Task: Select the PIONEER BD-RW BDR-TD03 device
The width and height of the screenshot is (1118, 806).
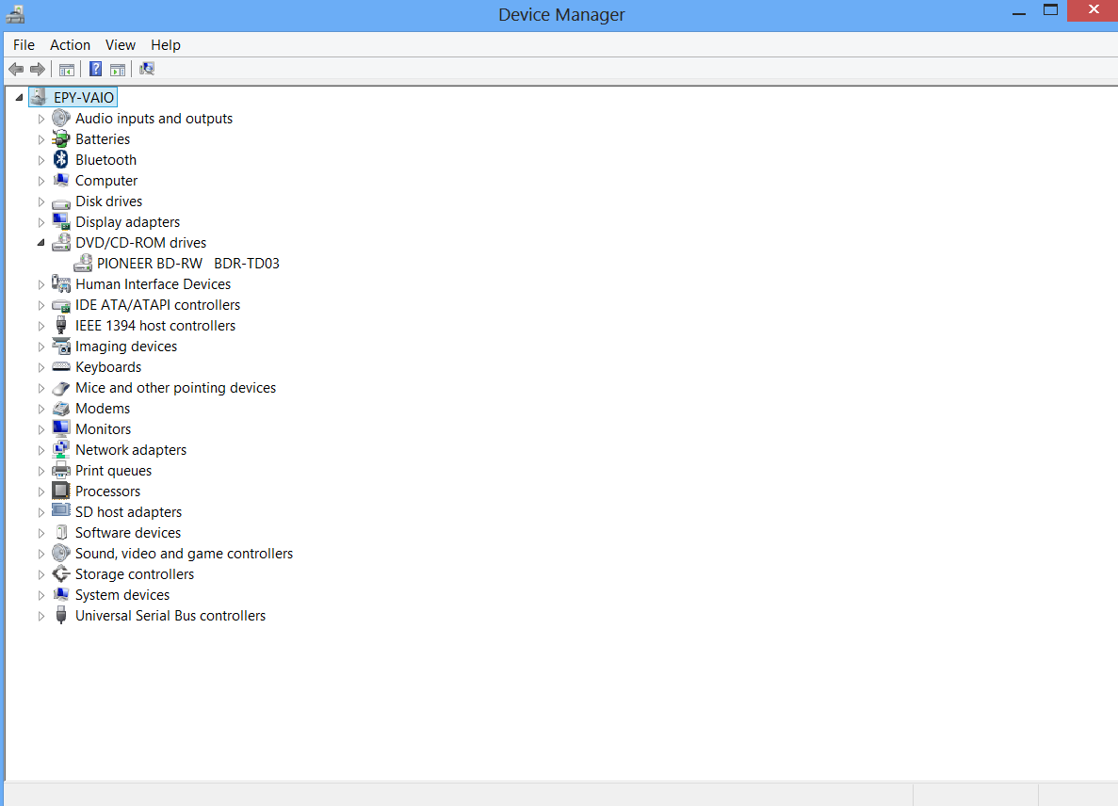Action: (187, 264)
